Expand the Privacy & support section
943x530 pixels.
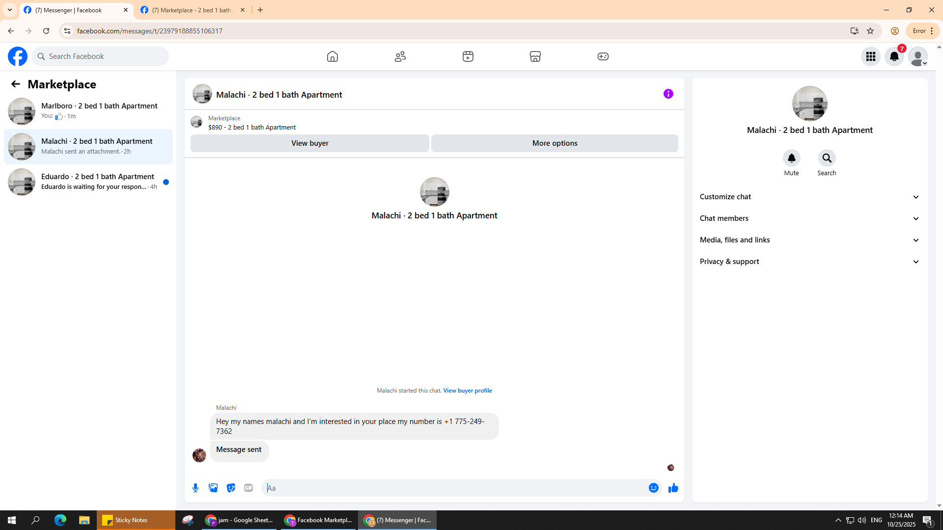tap(809, 262)
